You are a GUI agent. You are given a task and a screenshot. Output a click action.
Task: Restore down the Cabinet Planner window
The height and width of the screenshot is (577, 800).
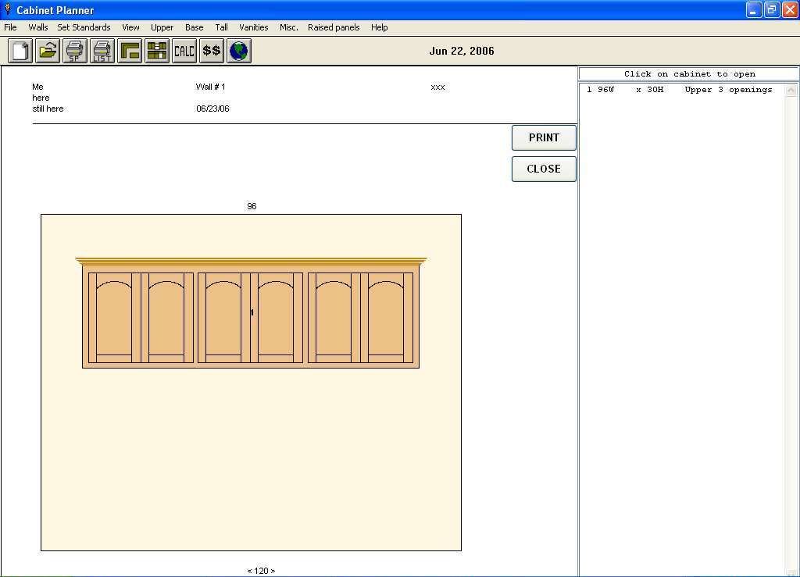click(x=772, y=9)
